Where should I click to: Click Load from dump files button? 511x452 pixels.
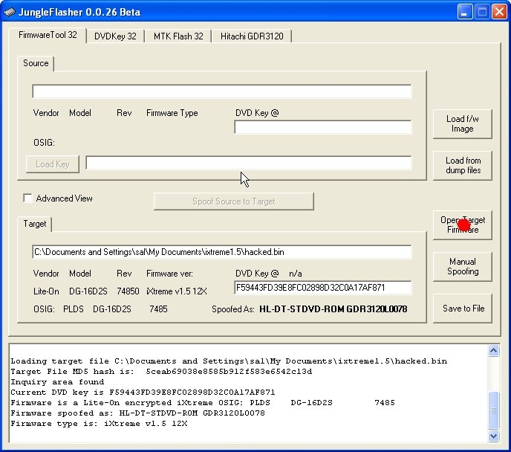pyautogui.click(x=463, y=166)
